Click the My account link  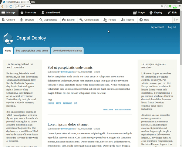pos(157,27)
